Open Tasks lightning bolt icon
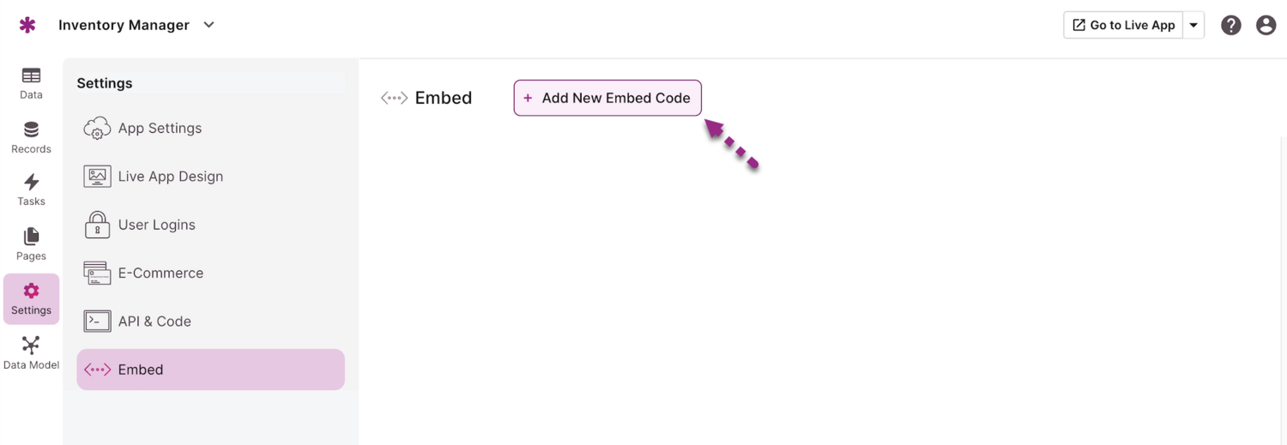This screenshot has width=1287, height=445. [x=31, y=183]
